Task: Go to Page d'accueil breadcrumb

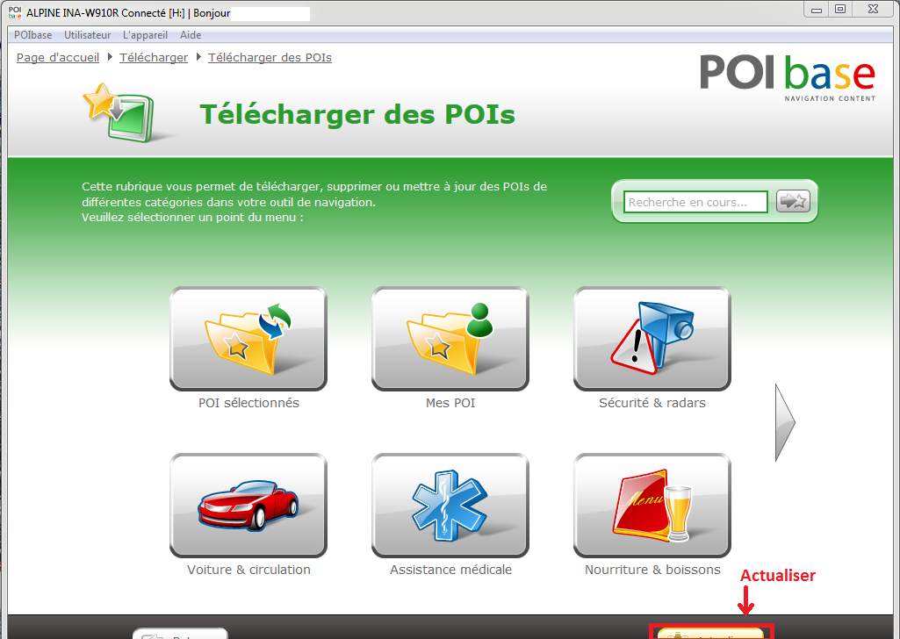Action: click(58, 58)
